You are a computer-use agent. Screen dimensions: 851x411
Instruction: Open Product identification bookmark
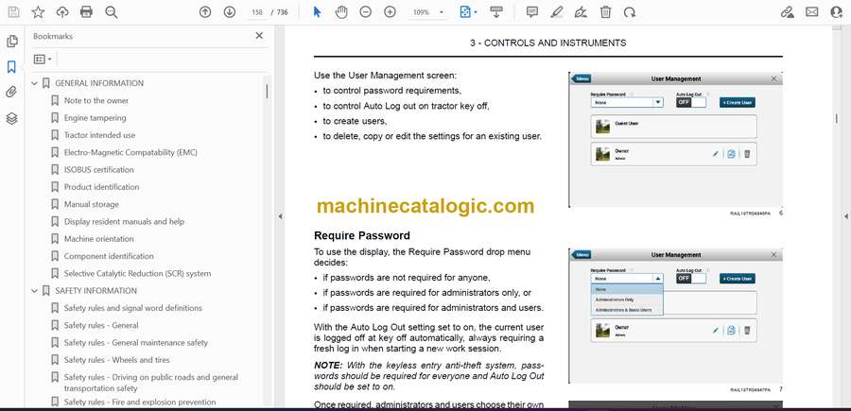tap(101, 187)
